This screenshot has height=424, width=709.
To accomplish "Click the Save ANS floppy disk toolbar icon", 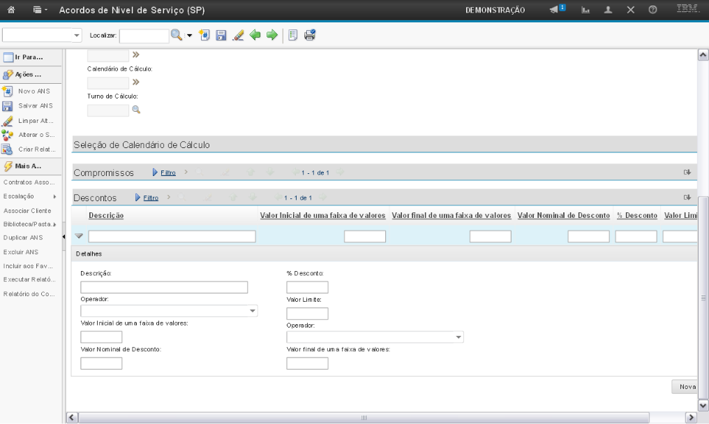I will click(221, 35).
